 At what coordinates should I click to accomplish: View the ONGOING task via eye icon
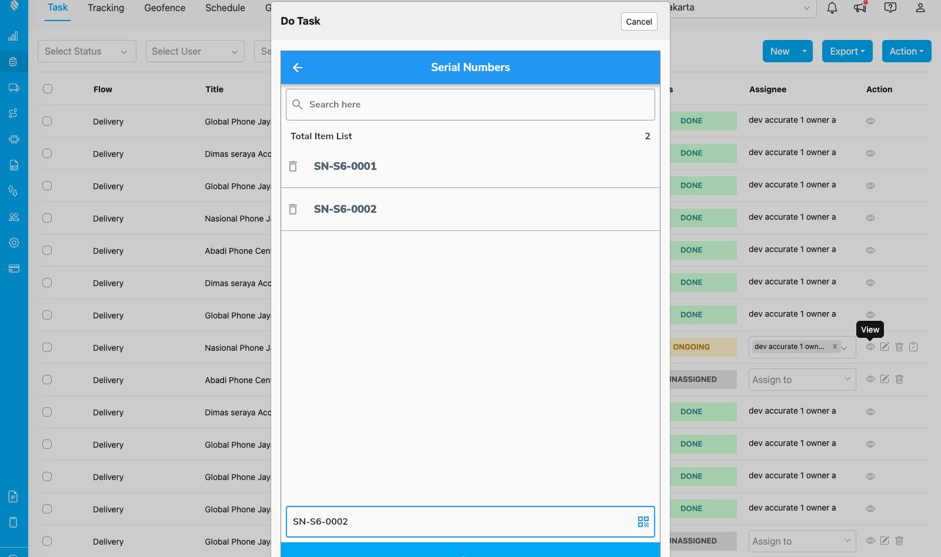click(870, 347)
